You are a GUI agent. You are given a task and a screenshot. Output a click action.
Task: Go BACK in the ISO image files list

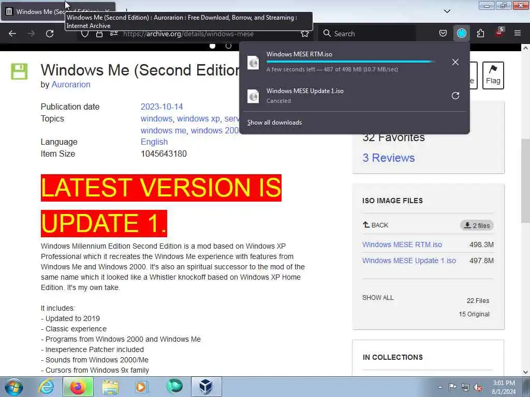[376, 225]
